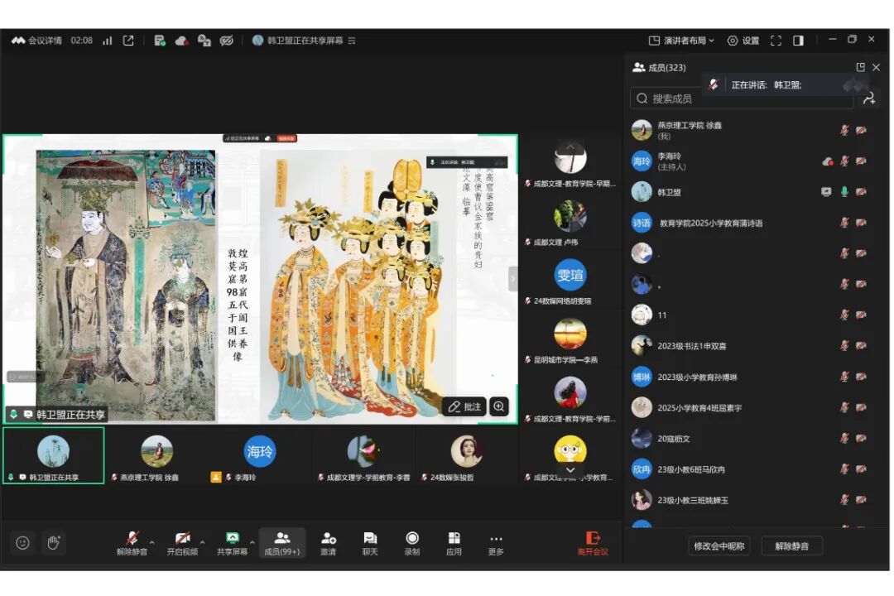Enter full screen mode

click(x=776, y=41)
